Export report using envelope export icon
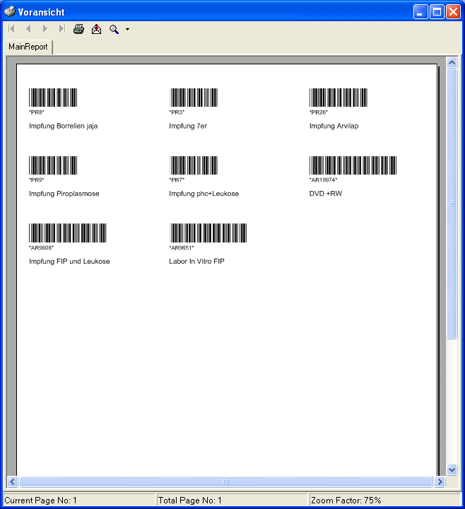 [x=96, y=29]
